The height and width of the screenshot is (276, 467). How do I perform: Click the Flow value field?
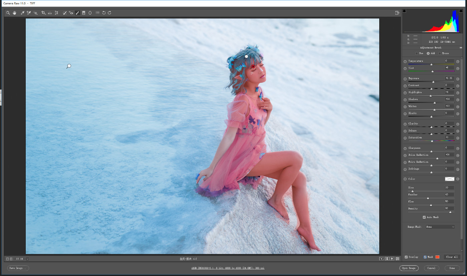(449, 202)
